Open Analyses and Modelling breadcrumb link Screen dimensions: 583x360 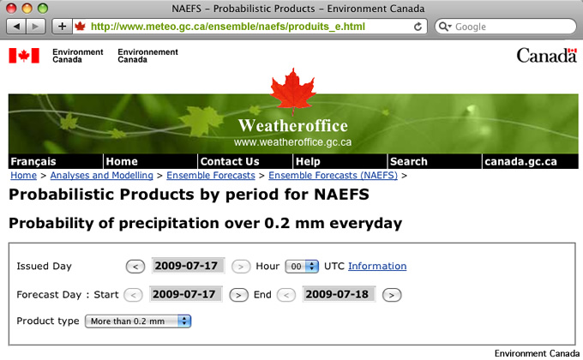click(101, 175)
